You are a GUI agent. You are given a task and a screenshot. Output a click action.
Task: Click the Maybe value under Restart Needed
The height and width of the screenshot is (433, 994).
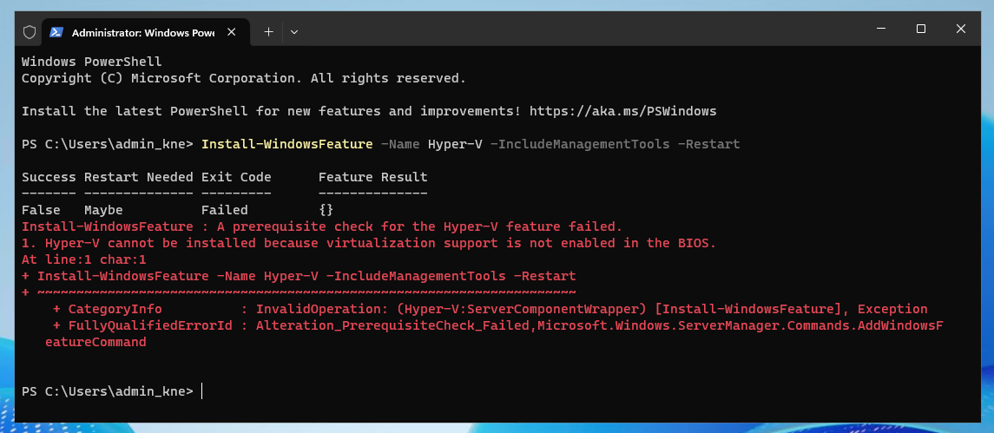click(x=103, y=210)
